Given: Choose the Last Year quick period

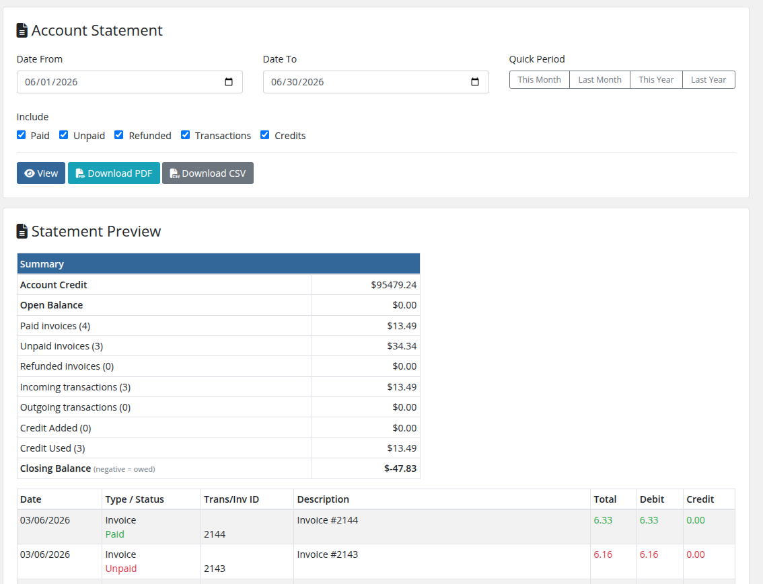Looking at the screenshot, I should 708,80.
